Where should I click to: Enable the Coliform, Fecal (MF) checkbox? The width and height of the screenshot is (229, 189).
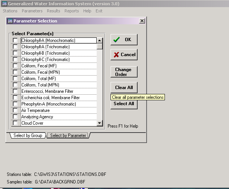15,66
